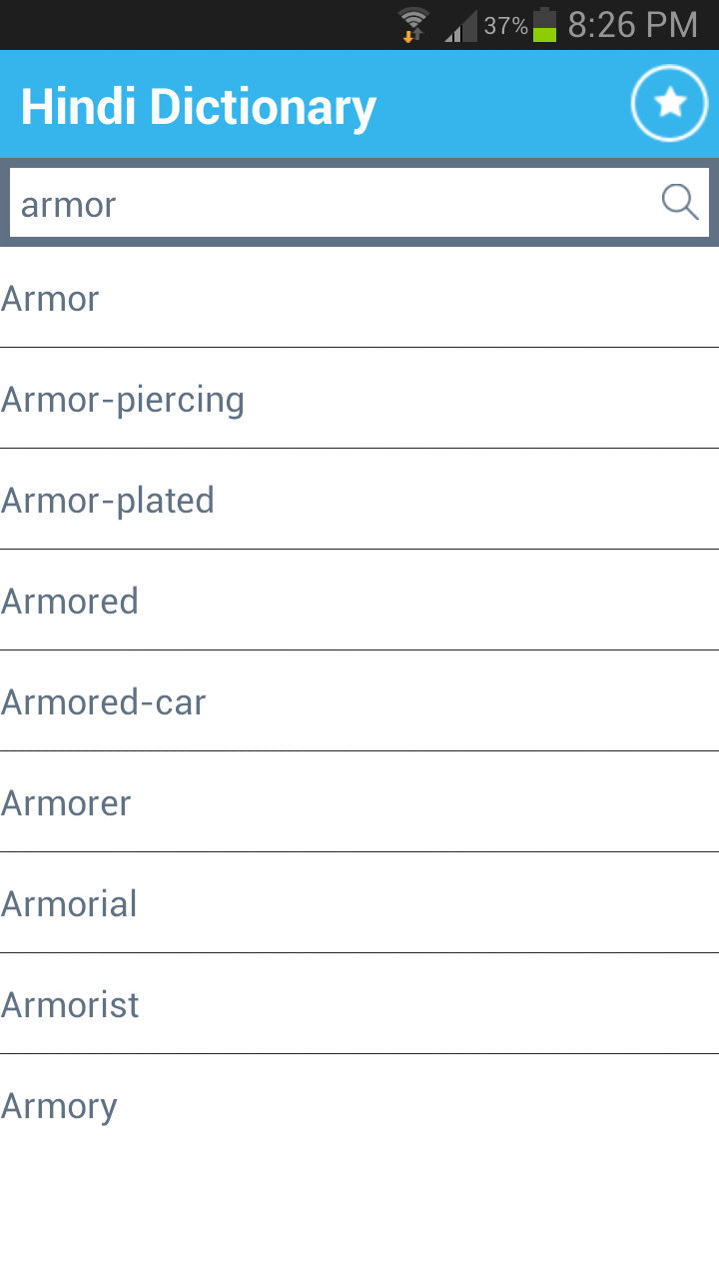This screenshot has height=1279, width=719.
Task: Tap the blue header bar
Action: pos(499,104)
